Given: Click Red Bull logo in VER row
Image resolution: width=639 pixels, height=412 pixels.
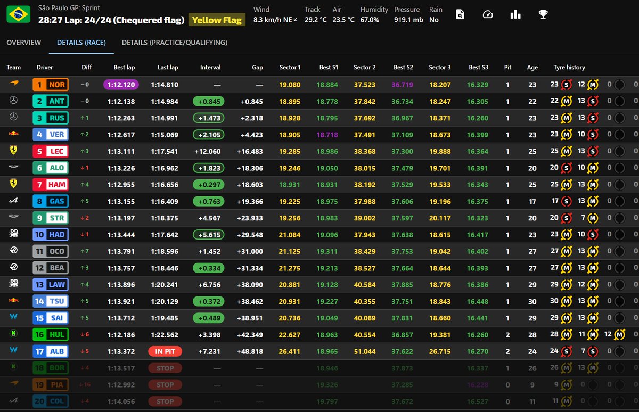Looking at the screenshot, I should [14, 134].
